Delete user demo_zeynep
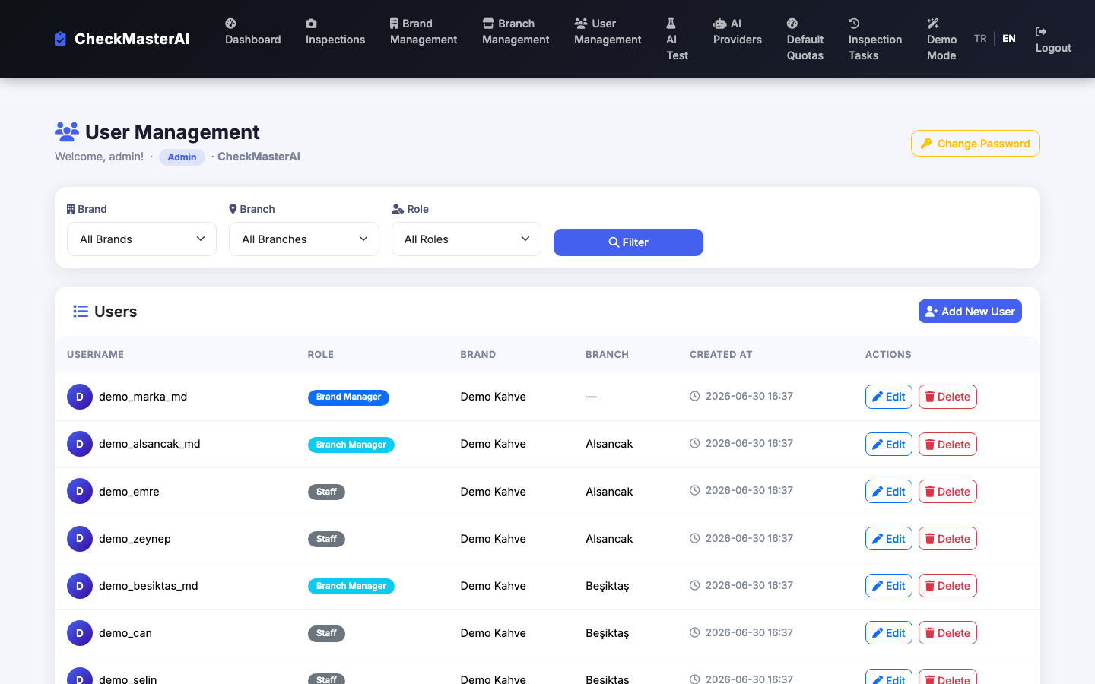 (x=947, y=539)
